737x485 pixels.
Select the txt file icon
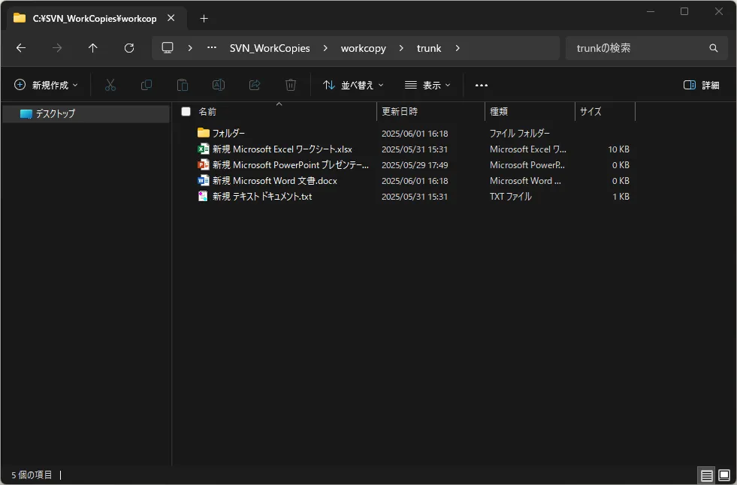(x=203, y=196)
